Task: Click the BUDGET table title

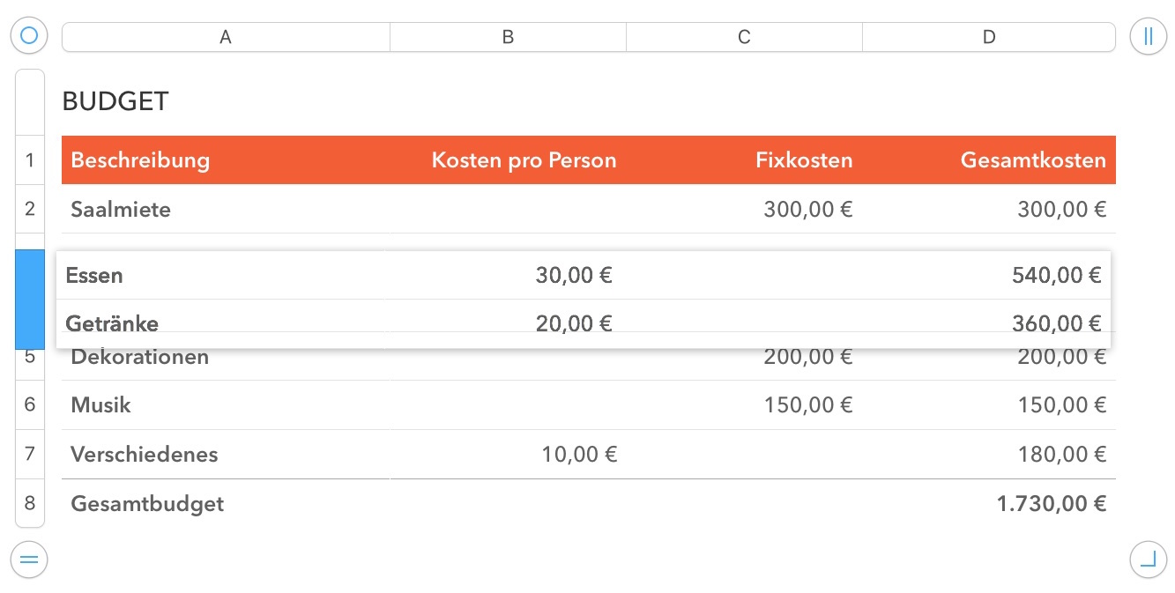Action: click(x=115, y=102)
